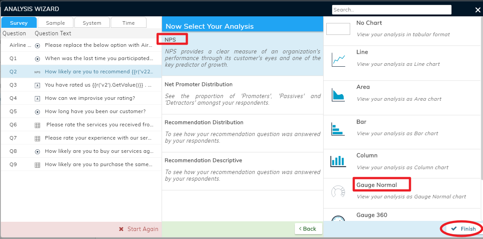
Task: Choose the Area chart icon
Action: pos(338,95)
